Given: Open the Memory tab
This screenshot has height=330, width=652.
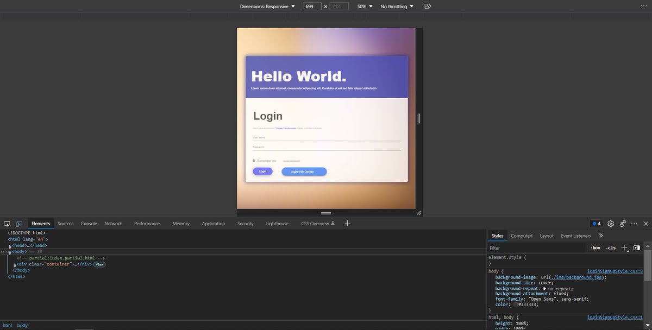Looking at the screenshot, I should point(181,224).
